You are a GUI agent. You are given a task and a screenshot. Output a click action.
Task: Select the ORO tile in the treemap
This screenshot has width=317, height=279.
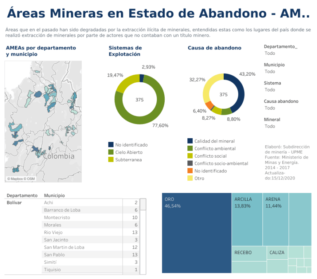tap(196, 233)
